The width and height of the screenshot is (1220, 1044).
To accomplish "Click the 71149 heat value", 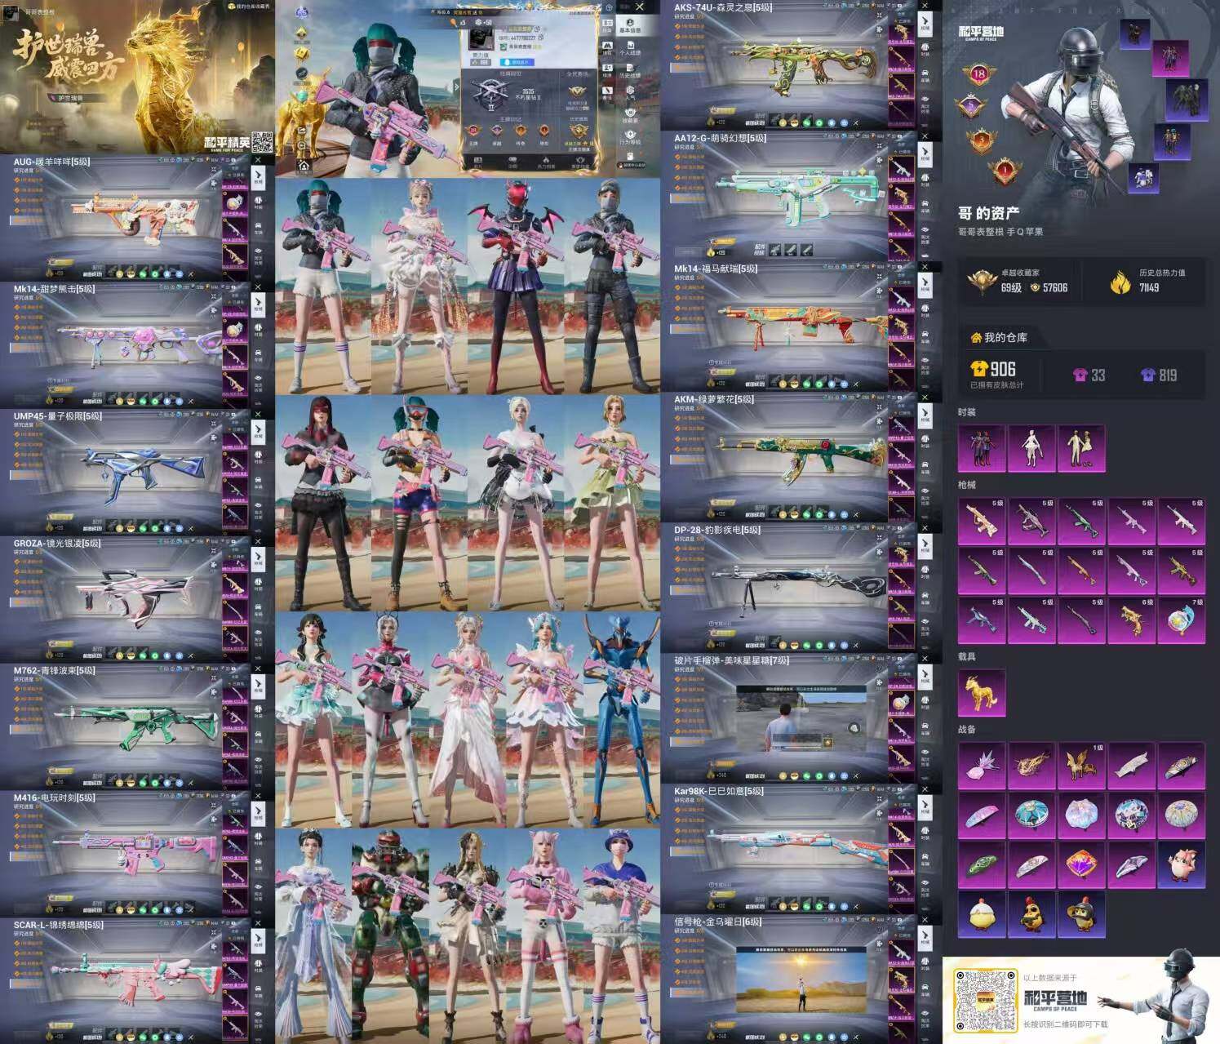I will pyautogui.click(x=1149, y=288).
